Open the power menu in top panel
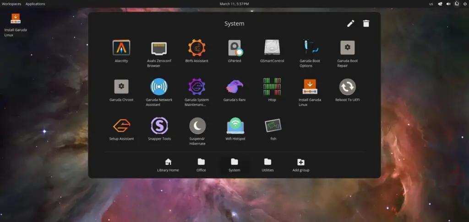 (x=465, y=4)
